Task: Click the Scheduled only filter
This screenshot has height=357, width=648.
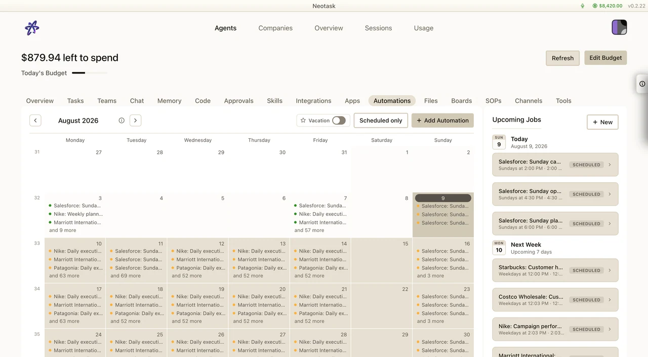Action: pos(381,121)
